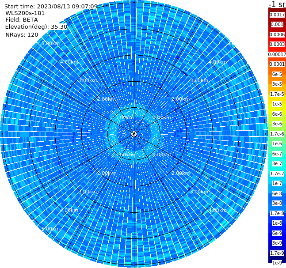Click the 6e-8 colorbar label
The height and width of the screenshot is (268, 286).
[x=277, y=193]
